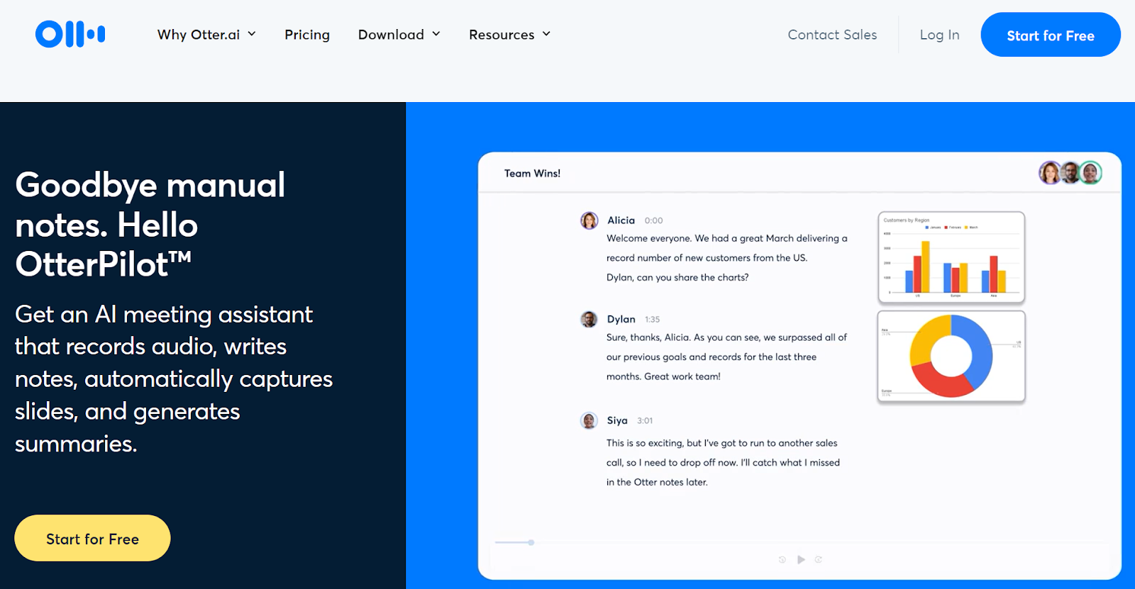
Task: Expand the Resources dropdown
Action: (x=509, y=35)
